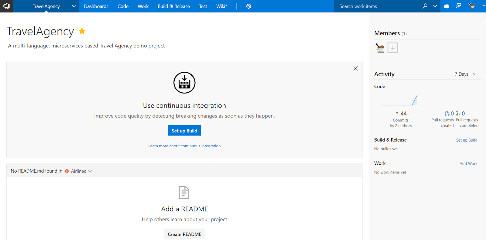
Task: Click the 'No work items yet' text
Action: tap(390, 172)
